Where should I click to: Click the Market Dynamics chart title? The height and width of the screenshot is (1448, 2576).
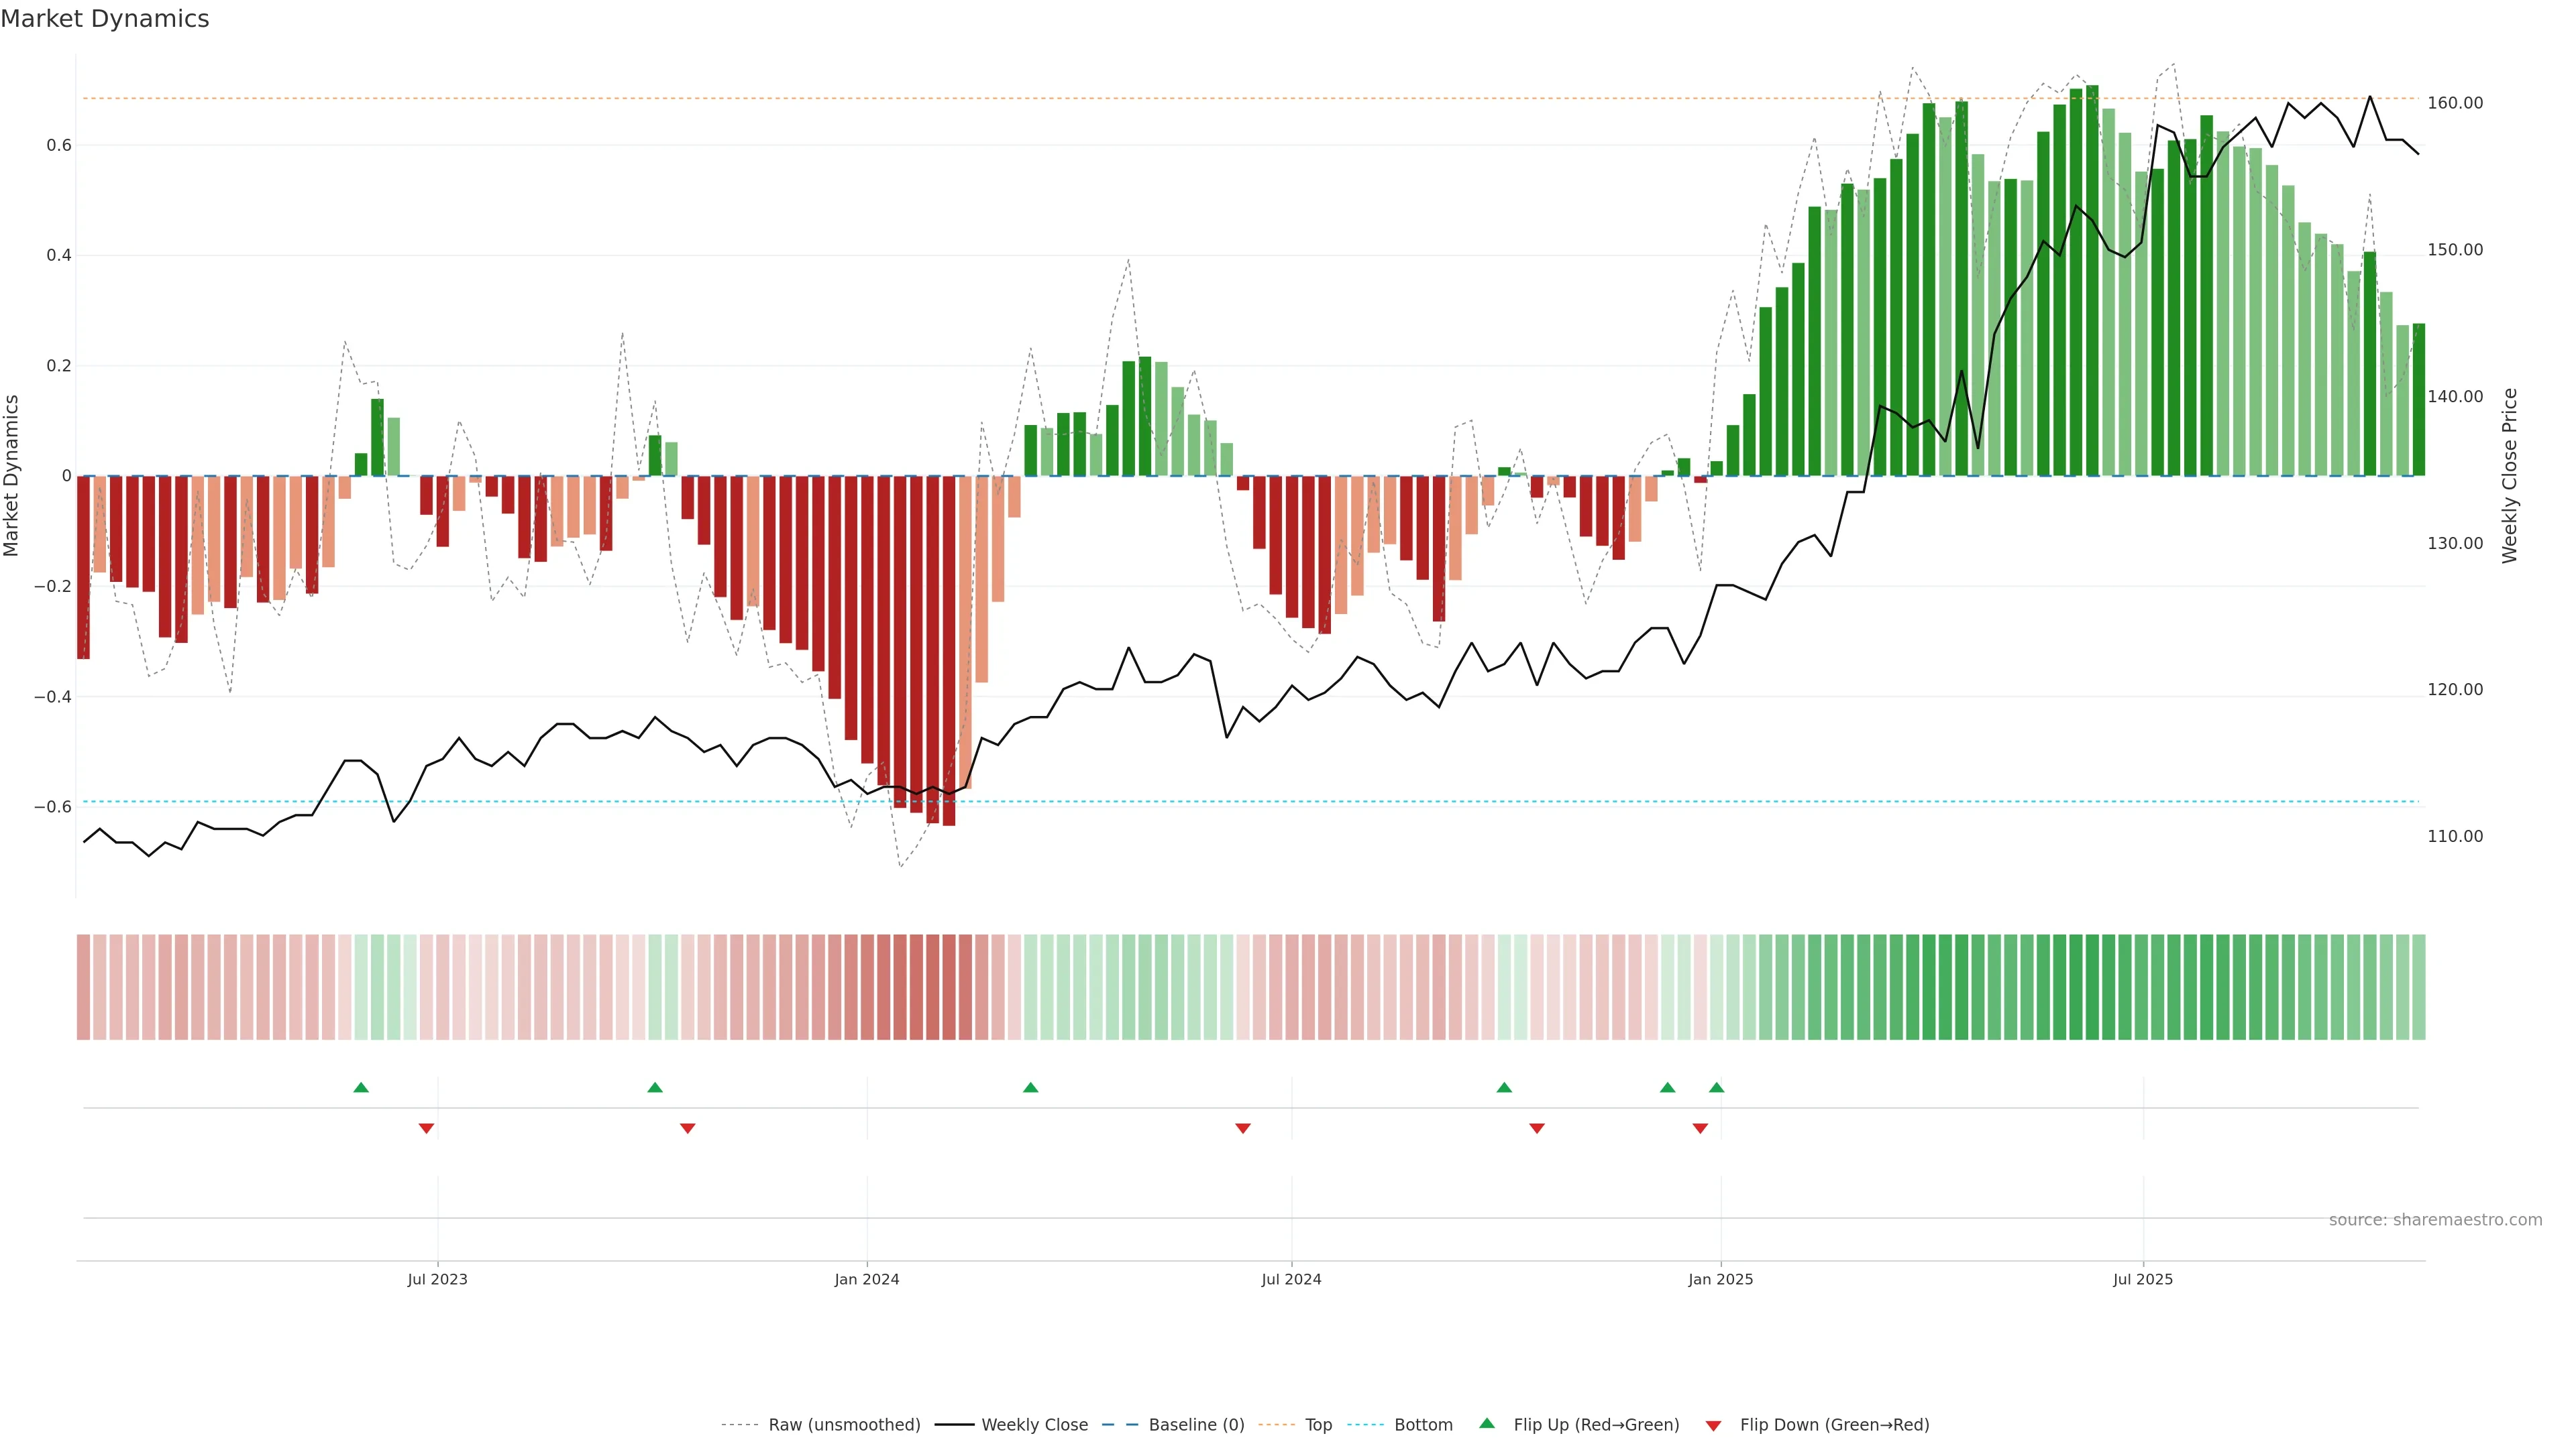[x=105, y=19]
